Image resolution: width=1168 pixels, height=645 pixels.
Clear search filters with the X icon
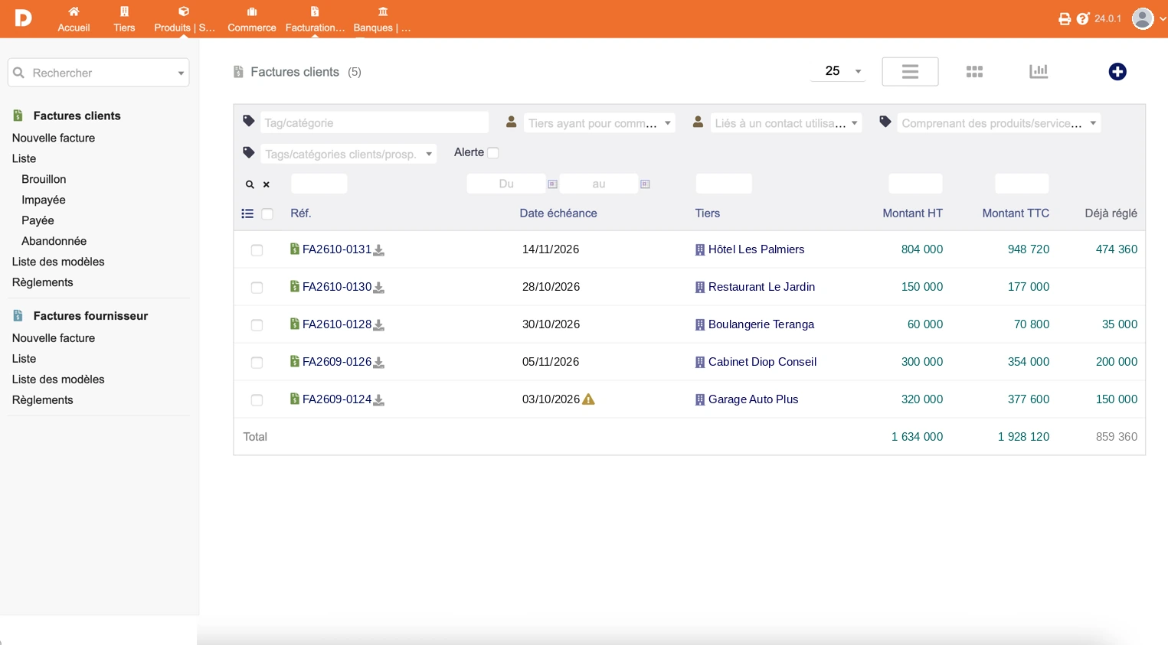267,184
